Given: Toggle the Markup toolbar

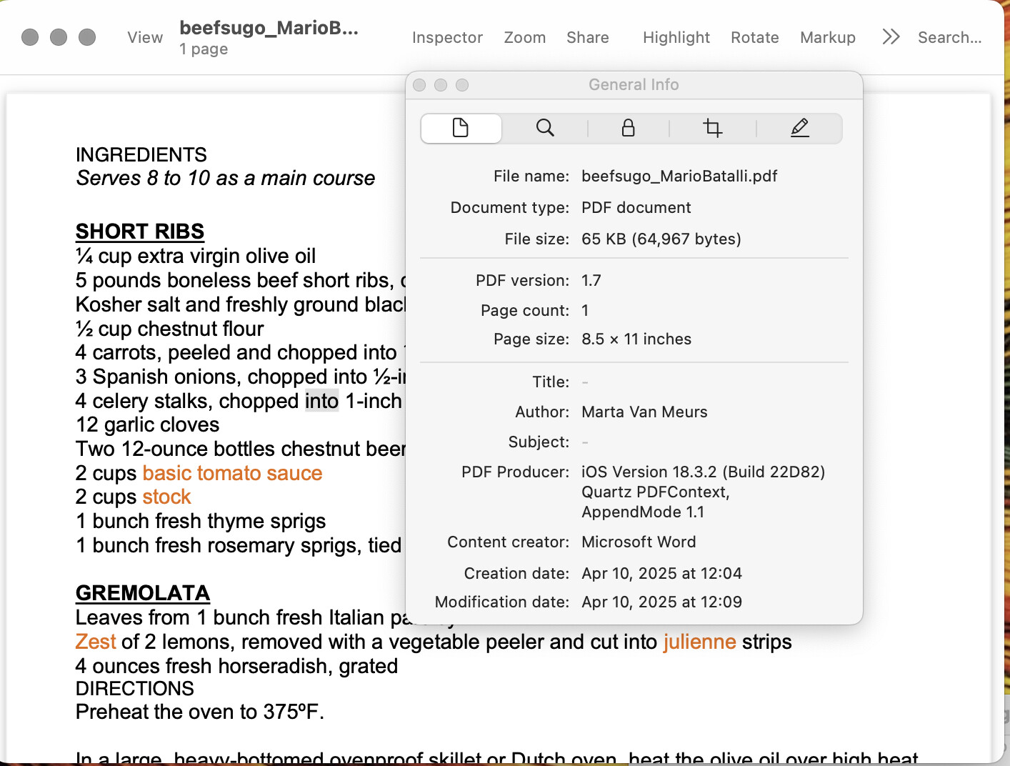Looking at the screenshot, I should point(827,38).
